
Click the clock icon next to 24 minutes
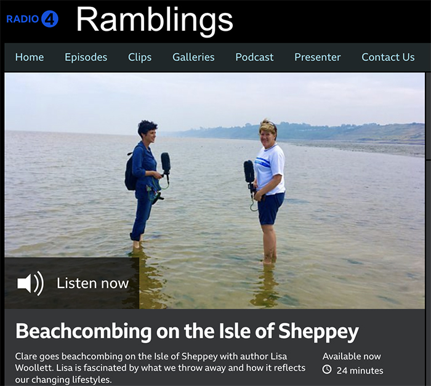coord(326,369)
